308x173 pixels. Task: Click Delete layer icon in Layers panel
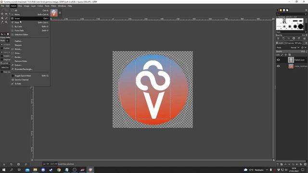click(305, 164)
